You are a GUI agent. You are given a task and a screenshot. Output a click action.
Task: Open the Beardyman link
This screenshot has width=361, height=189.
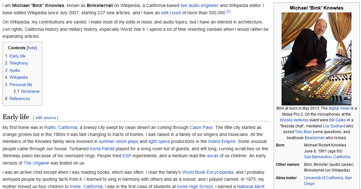tap(315, 138)
